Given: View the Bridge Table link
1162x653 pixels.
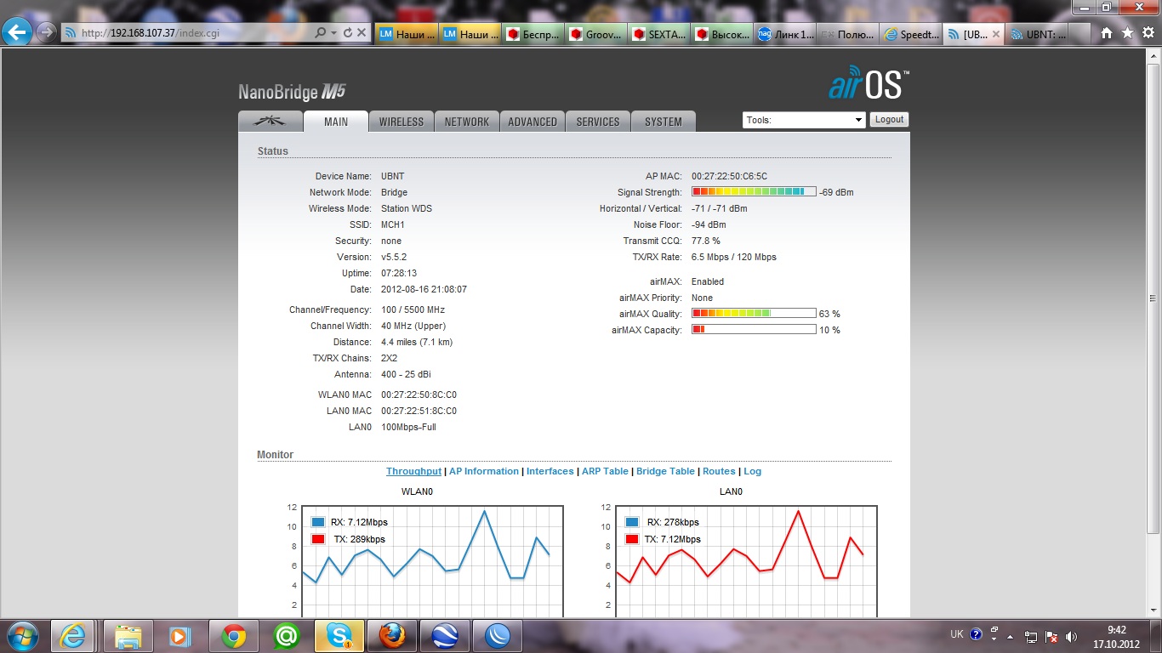Looking at the screenshot, I should pyautogui.click(x=665, y=471).
